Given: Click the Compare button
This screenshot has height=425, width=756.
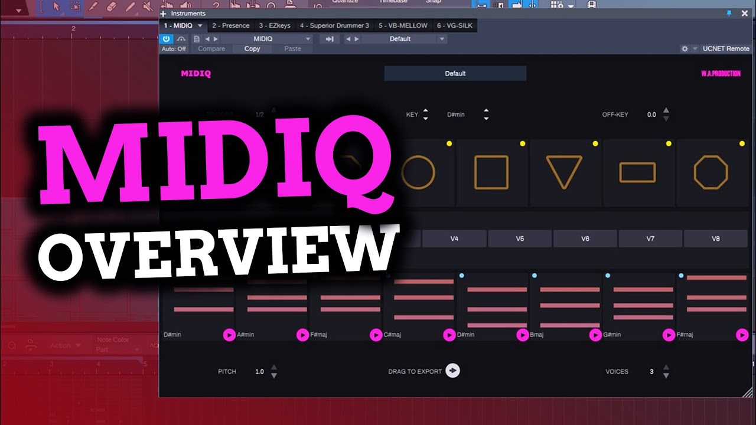Looking at the screenshot, I should click(x=211, y=49).
